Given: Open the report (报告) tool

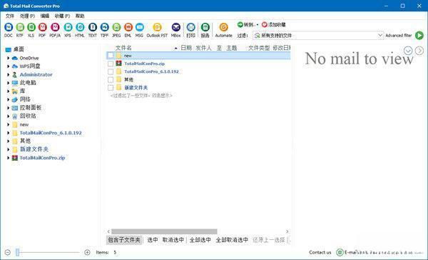Looking at the screenshot, I should point(205,27).
